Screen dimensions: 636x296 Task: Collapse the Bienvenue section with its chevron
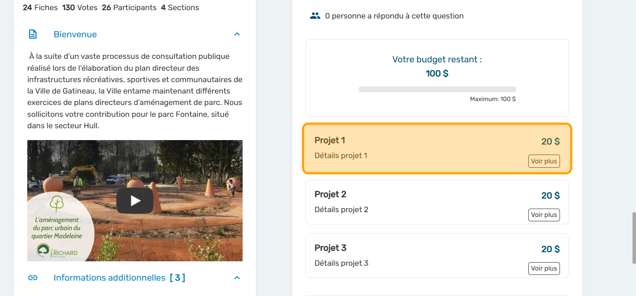pos(237,34)
